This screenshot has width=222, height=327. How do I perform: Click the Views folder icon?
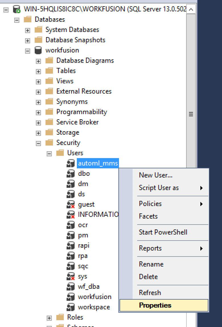click(49, 81)
